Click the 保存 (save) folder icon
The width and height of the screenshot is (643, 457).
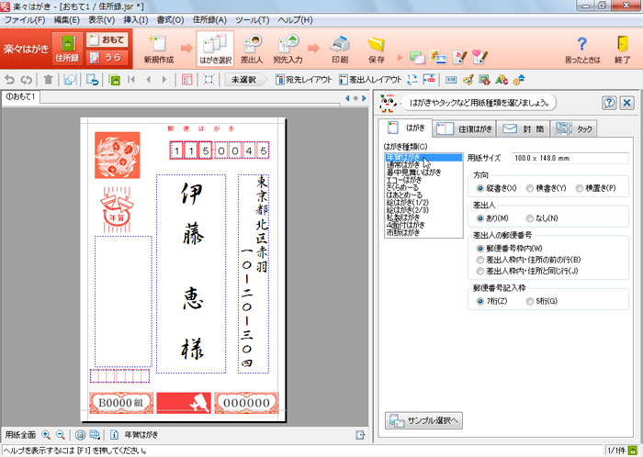pos(376,48)
